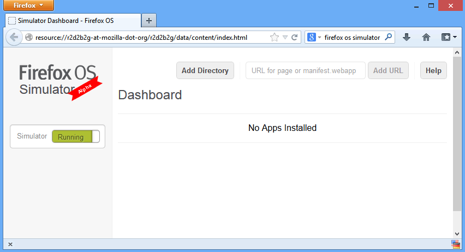465x252 pixels.
Task: Click the vertical scrollbar thumb
Action: tap(457, 134)
